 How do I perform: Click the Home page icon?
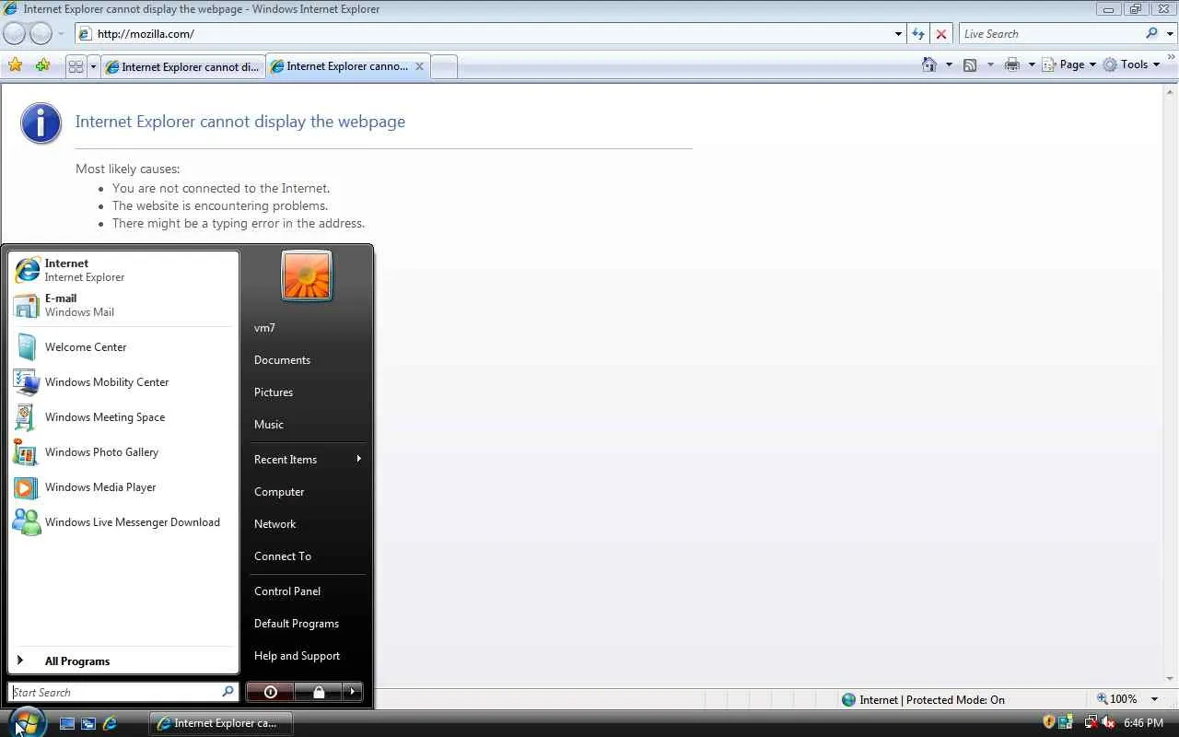[x=929, y=64]
